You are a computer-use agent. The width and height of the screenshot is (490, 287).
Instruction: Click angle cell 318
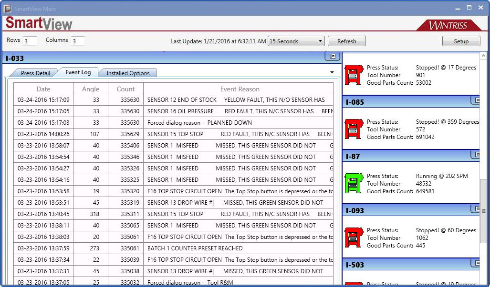point(91,214)
